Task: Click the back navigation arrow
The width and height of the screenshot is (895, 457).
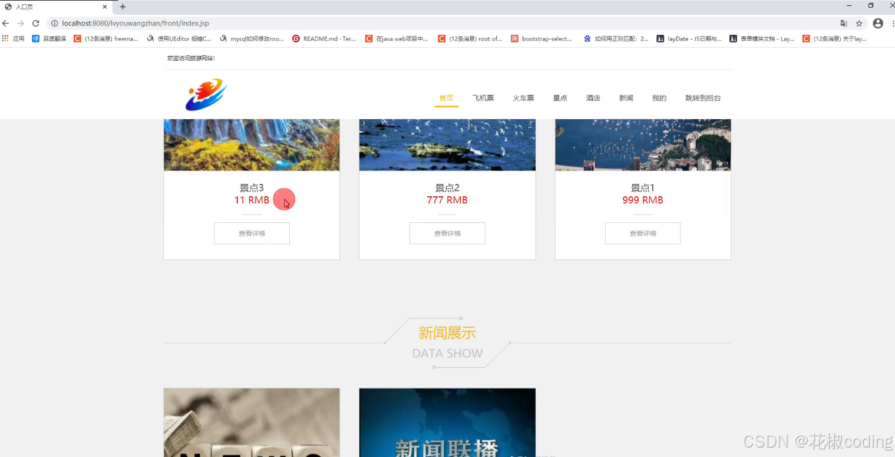Action: point(6,24)
